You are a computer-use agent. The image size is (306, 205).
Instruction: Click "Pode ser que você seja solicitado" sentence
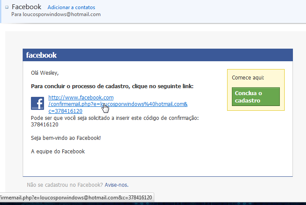[x=115, y=118]
